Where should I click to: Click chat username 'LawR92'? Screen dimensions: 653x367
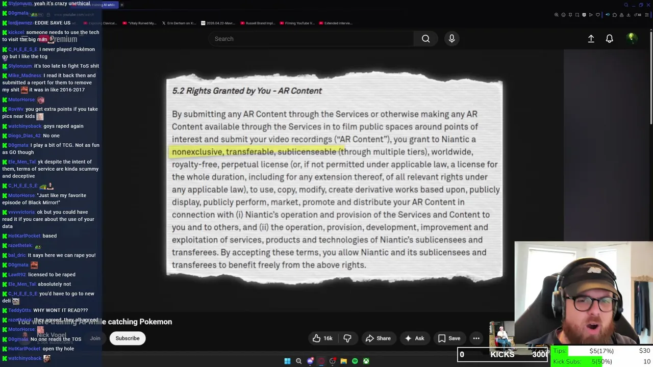pyautogui.click(x=17, y=275)
